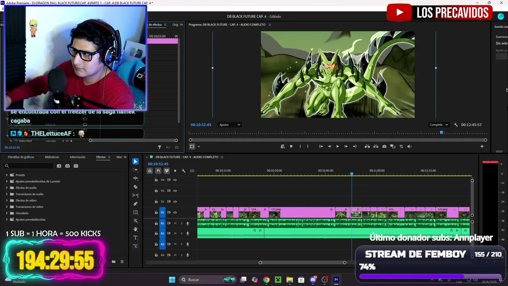Select the Pen tool
The width and height of the screenshot is (508, 286).
pyautogui.click(x=135, y=204)
